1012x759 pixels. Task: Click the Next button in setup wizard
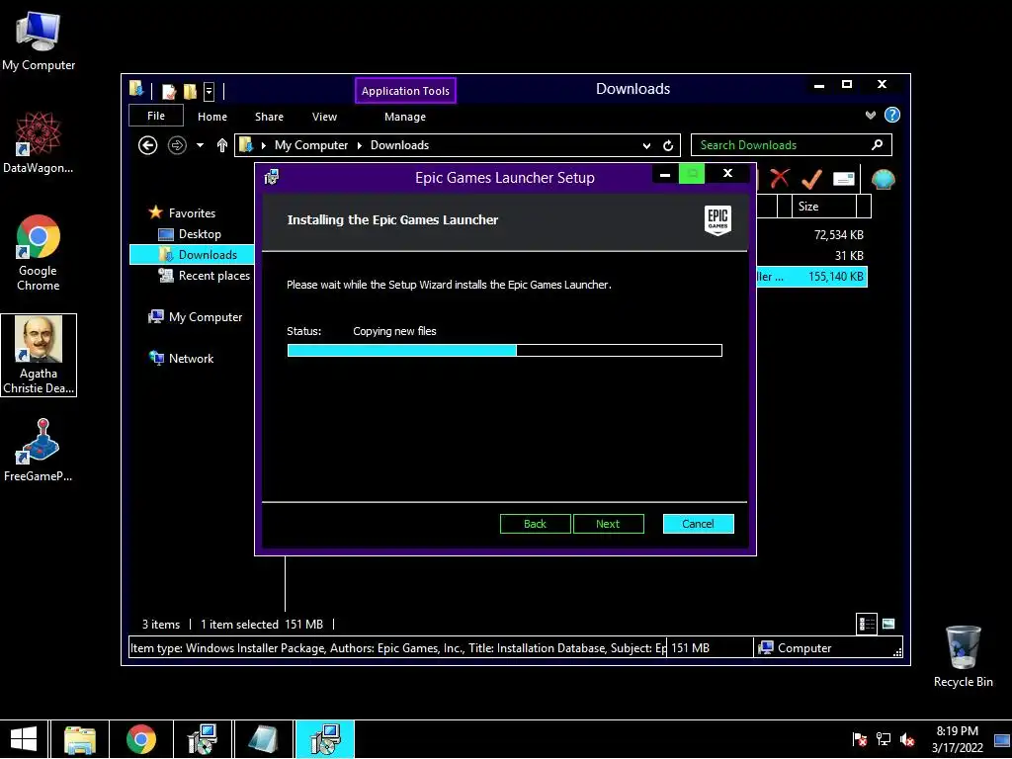pyautogui.click(x=608, y=524)
